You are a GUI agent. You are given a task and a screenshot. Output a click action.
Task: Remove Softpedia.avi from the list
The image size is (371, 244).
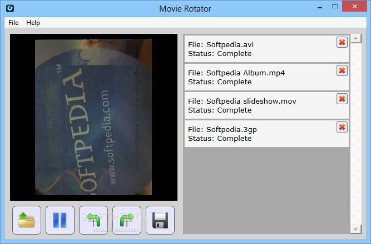point(342,42)
